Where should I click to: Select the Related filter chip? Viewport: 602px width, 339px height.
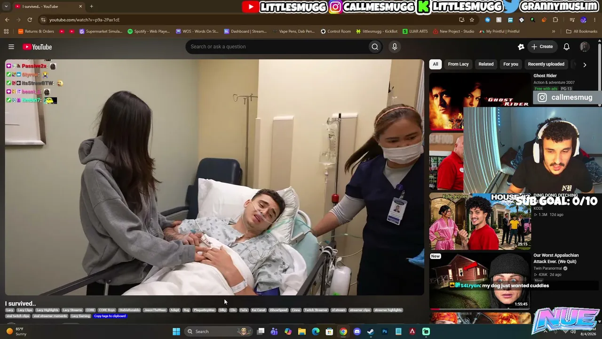pyautogui.click(x=486, y=64)
